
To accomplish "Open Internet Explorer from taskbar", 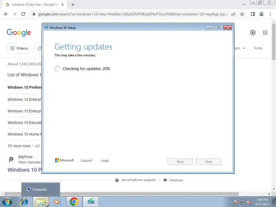I will tap(24, 202).
